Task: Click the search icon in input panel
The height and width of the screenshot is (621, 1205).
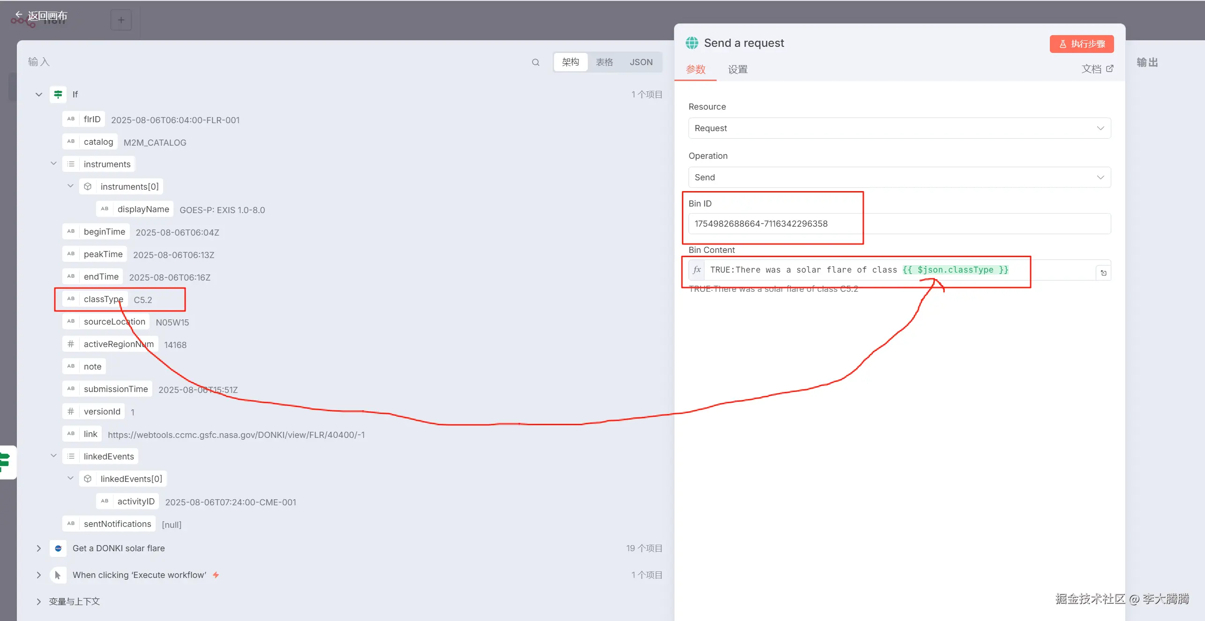Action: [535, 62]
